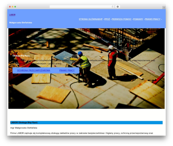Click the OCHRONA PRZECIWPOŻAROWA hero button
The width and height of the screenshot is (173, 146).
click(34, 70)
